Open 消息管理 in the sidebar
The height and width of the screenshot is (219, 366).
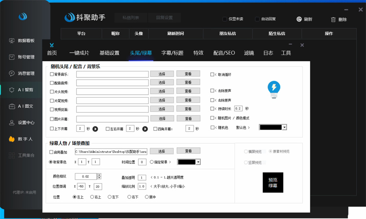pyautogui.click(x=22, y=73)
